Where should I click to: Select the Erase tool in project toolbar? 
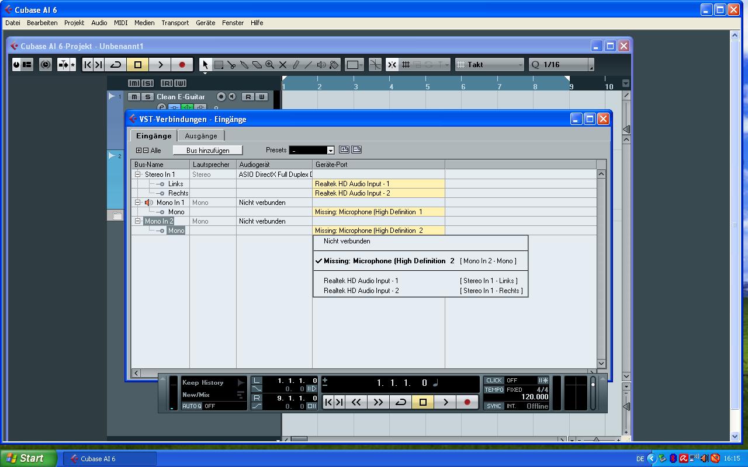coord(257,65)
